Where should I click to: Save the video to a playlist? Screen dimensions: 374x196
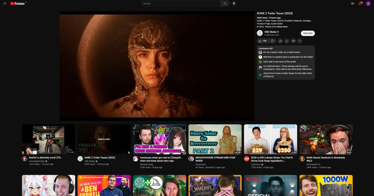tap(293, 41)
